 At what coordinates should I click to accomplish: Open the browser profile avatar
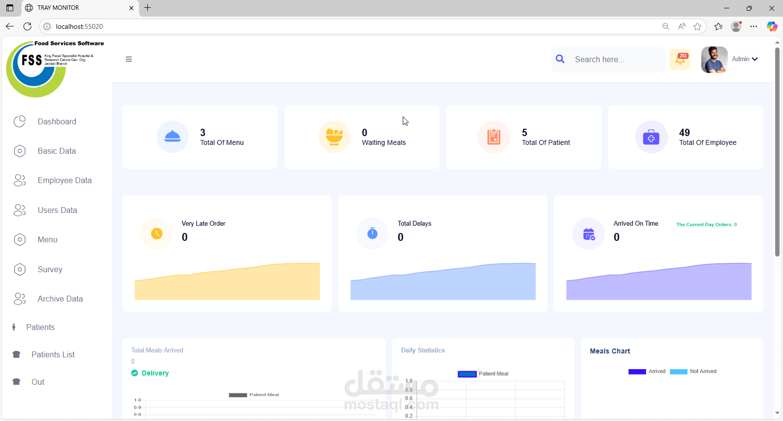(736, 26)
